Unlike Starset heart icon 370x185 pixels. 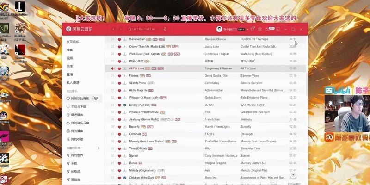[x=119, y=156]
